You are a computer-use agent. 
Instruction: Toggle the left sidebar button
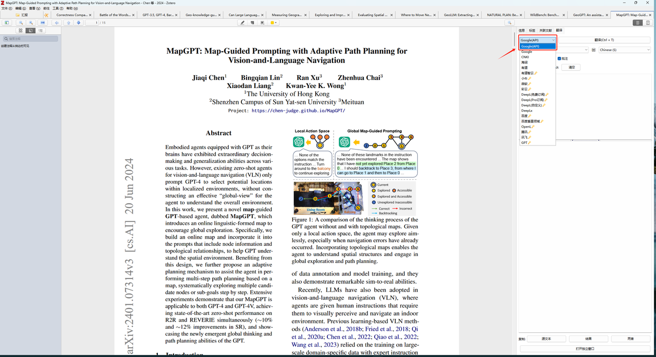(x=7, y=23)
